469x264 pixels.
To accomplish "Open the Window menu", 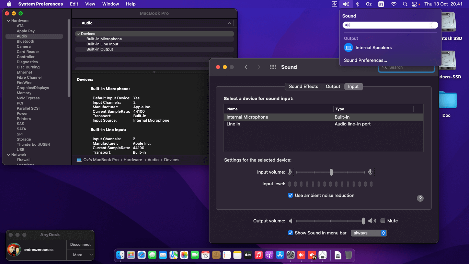I will 111,4.
